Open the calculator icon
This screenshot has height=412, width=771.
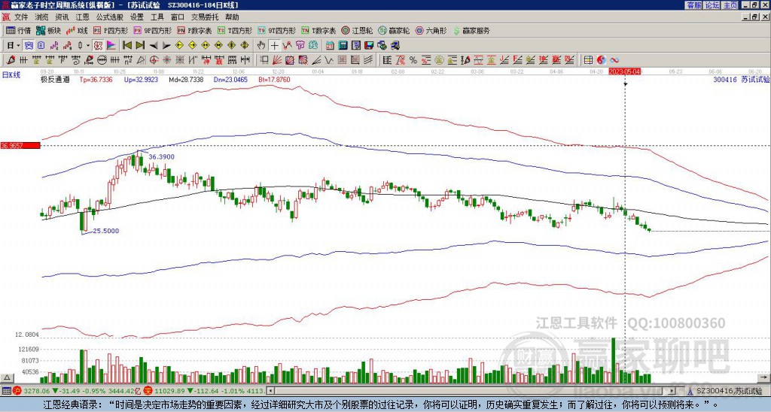click(343, 46)
